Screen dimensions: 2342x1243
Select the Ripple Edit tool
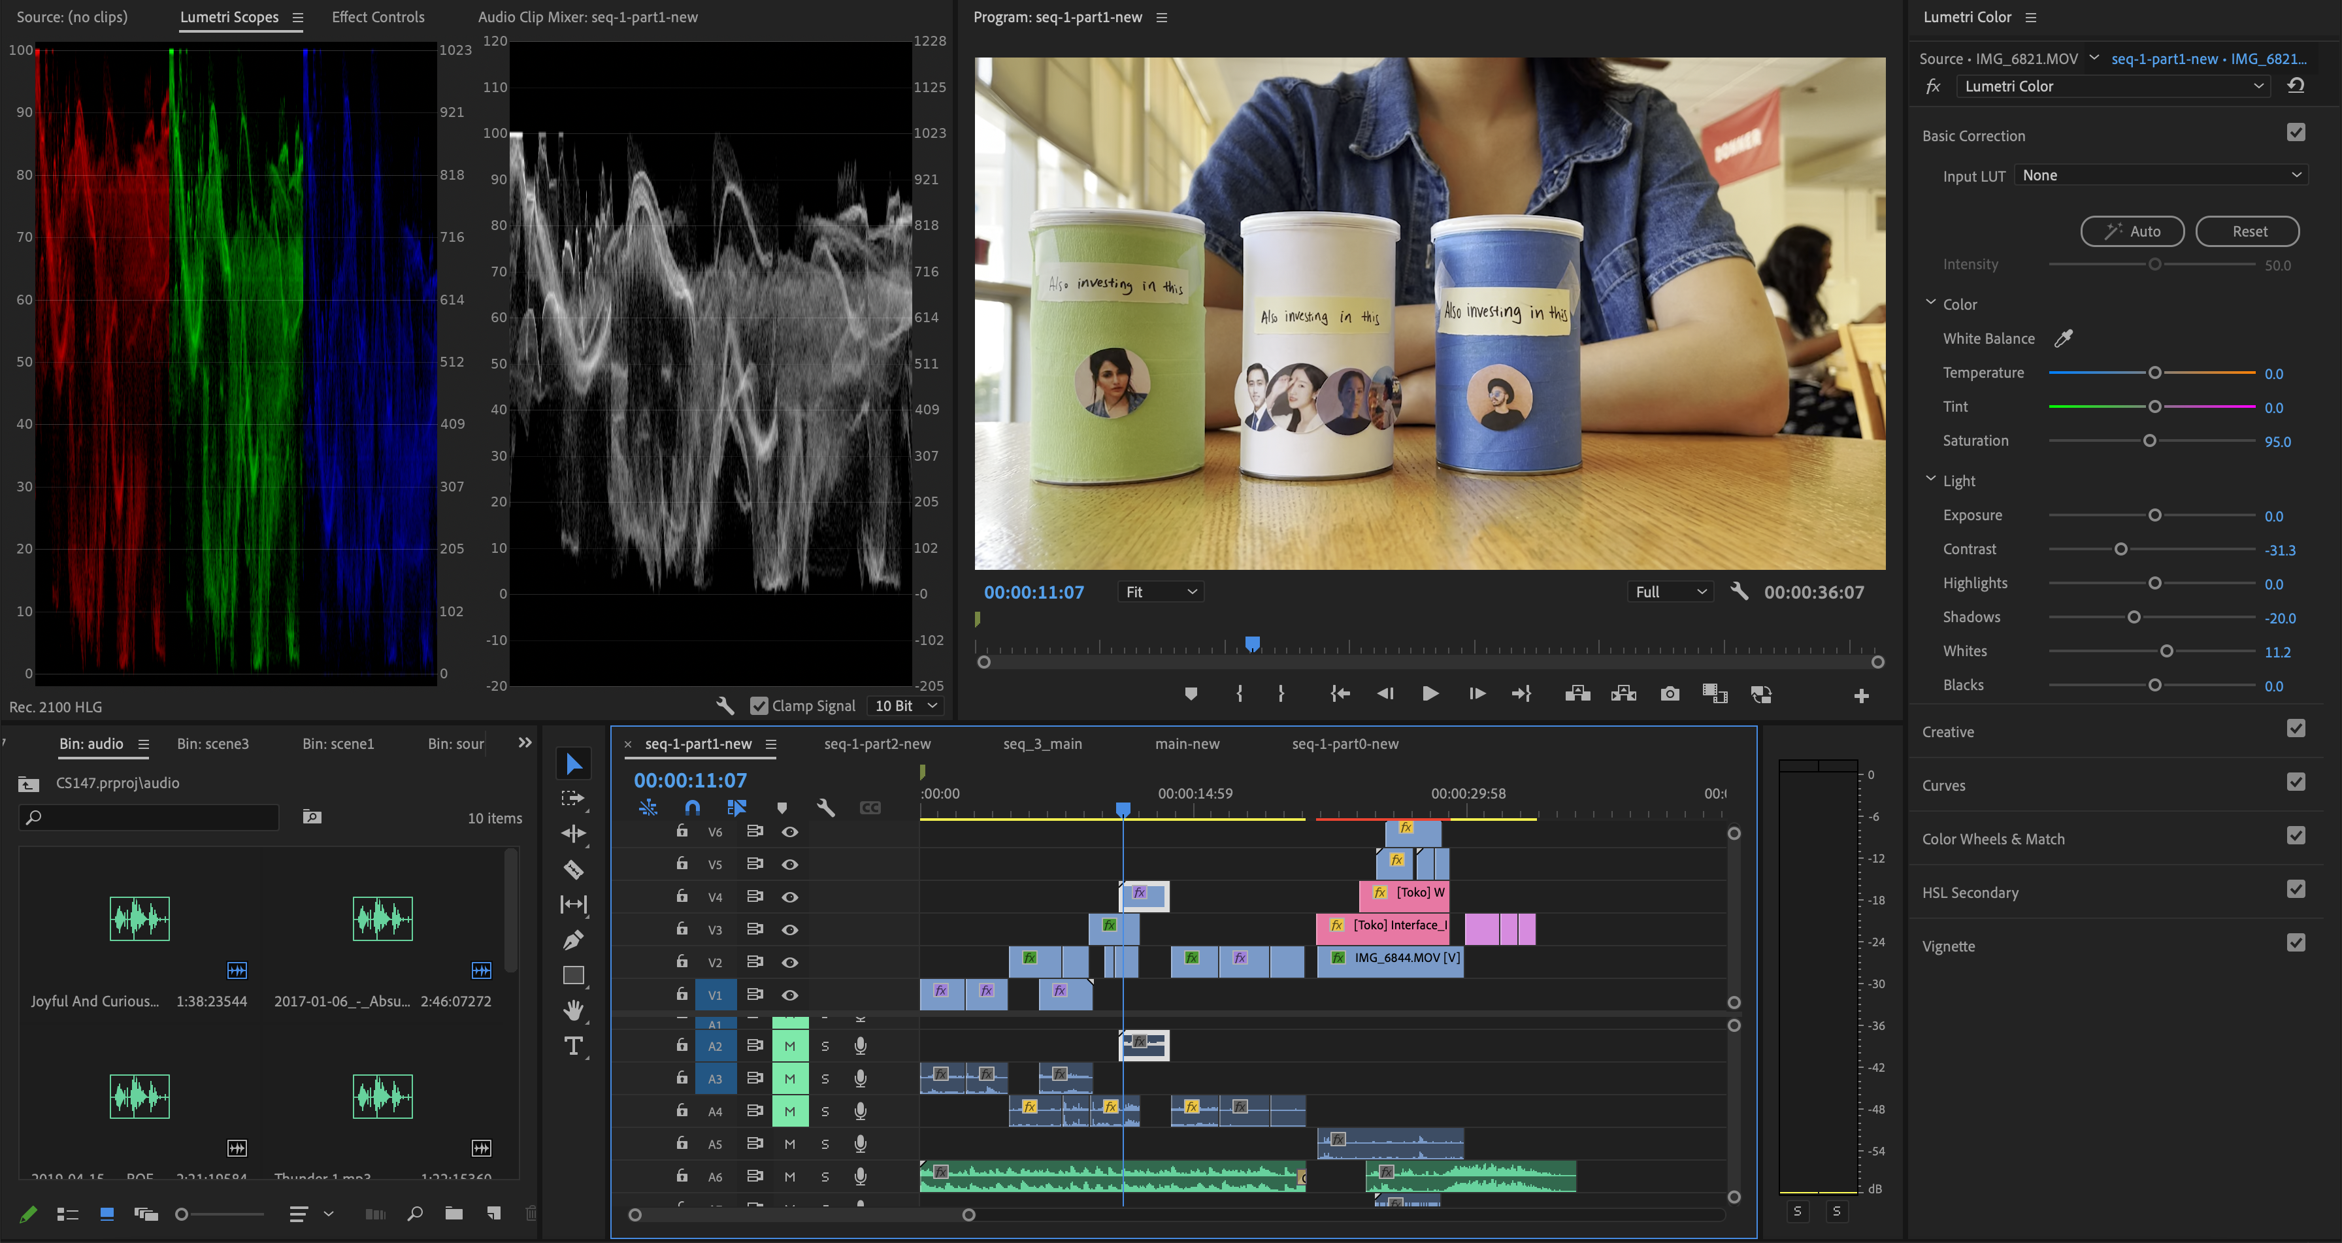tap(573, 833)
